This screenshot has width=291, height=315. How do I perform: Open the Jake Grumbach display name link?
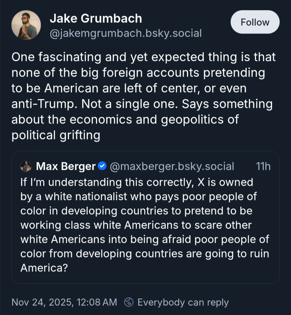pos(96,19)
